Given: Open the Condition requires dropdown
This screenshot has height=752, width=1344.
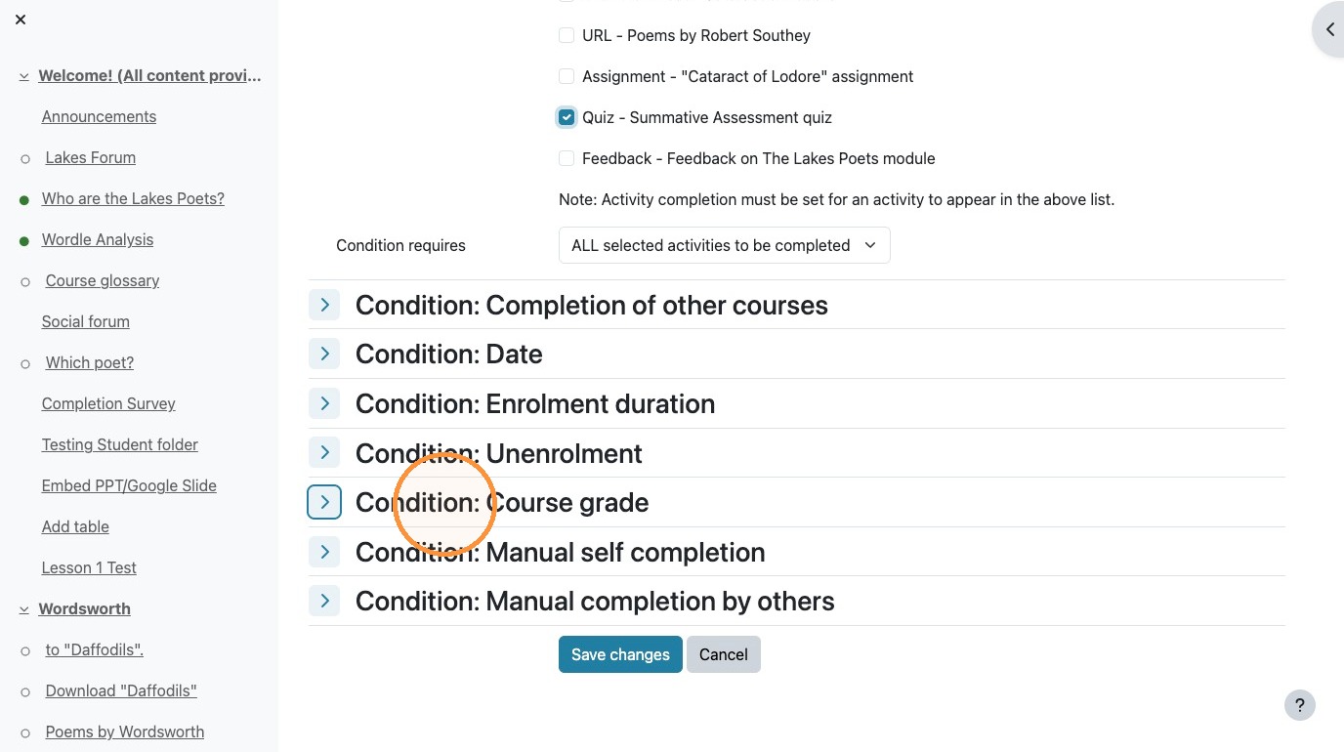Looking at the screenshot, I should point(724,245).
